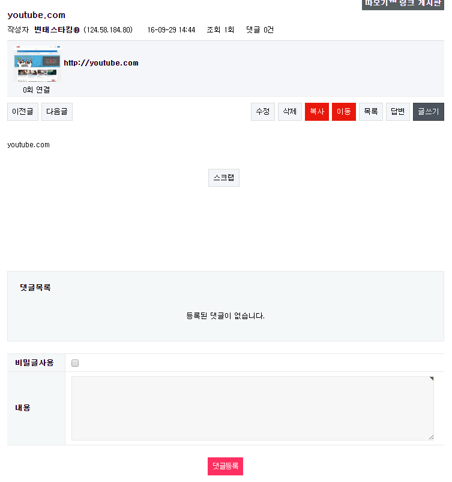The image size is (452, 482).
Task: Focus the 내용 comment text area
Action: pos(252,408)
